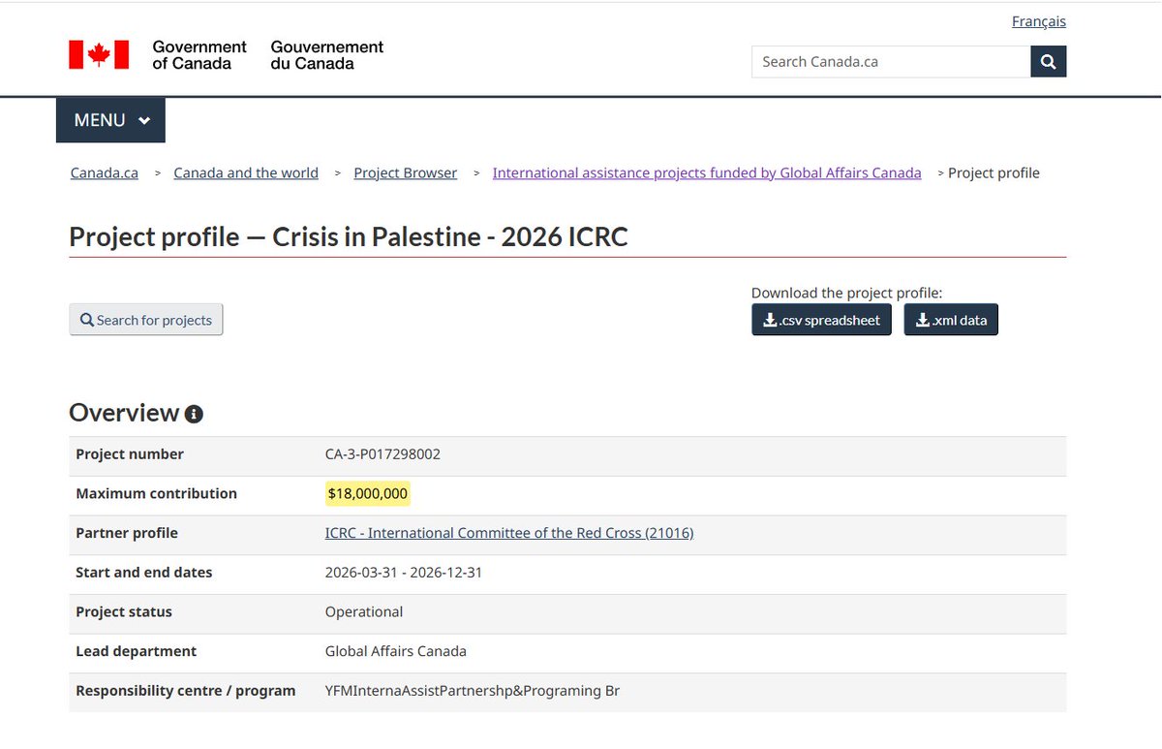This screenshot has height=749, width=1162.
Task: Click the Gouvernement du Canada wordmark
Action: (x=327, y=55)
